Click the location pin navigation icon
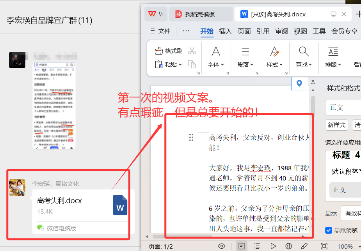361x251 pixels. click(299, 83)
